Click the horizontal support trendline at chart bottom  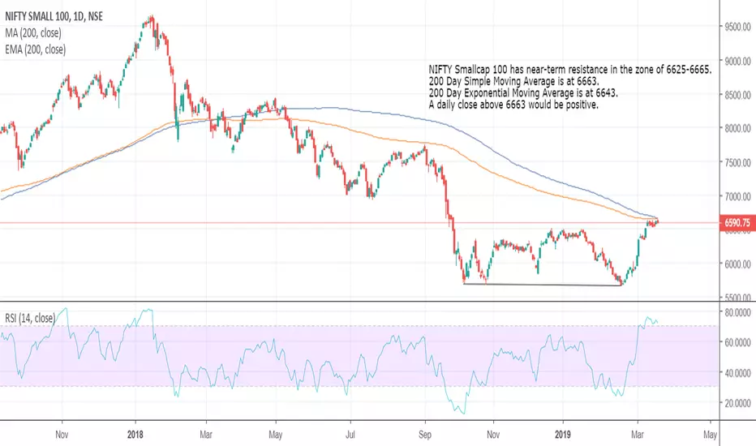click(x=543, y=285)
